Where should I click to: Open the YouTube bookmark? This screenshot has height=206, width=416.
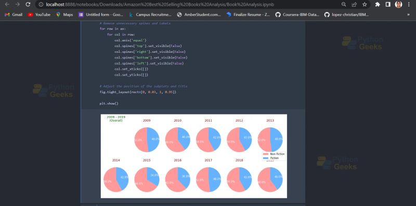pyautogui.click(x=39, y=15)
